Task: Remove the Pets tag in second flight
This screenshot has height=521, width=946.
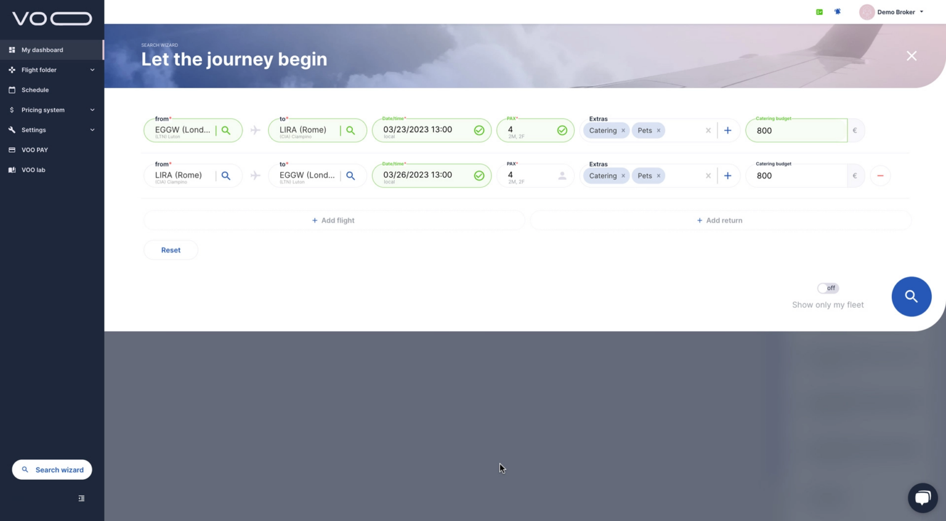Action: [658, 176]
